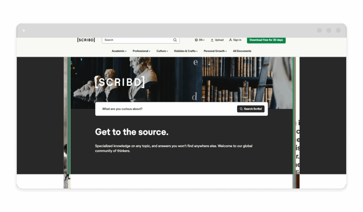The height and width of the screenshot is (212, 363).
Task: Click the large Scribd logo on the hero image
Action: point(120,82)
